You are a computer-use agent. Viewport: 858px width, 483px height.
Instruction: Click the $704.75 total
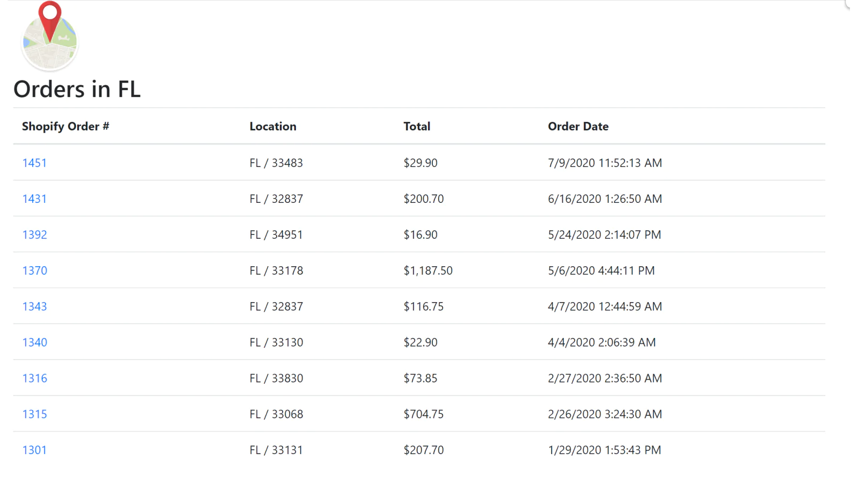point(424,414)
